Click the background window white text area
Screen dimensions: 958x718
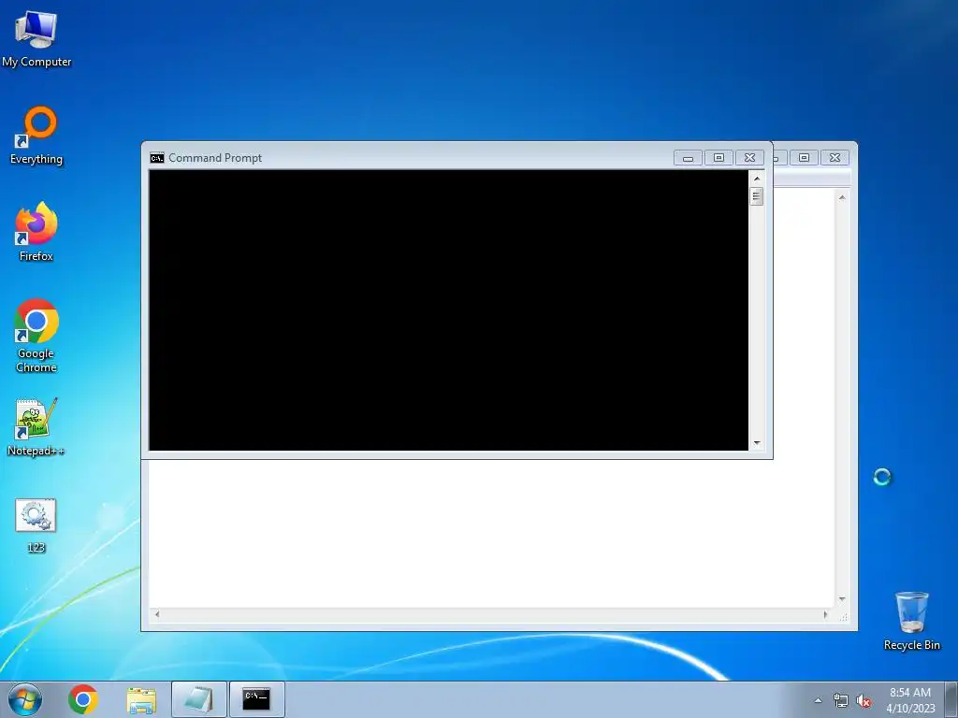(x=492, y=534)
